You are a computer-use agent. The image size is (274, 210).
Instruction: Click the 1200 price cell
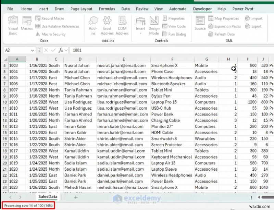pos(247,102)
